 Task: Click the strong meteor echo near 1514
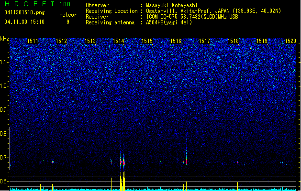coord(123,162)
